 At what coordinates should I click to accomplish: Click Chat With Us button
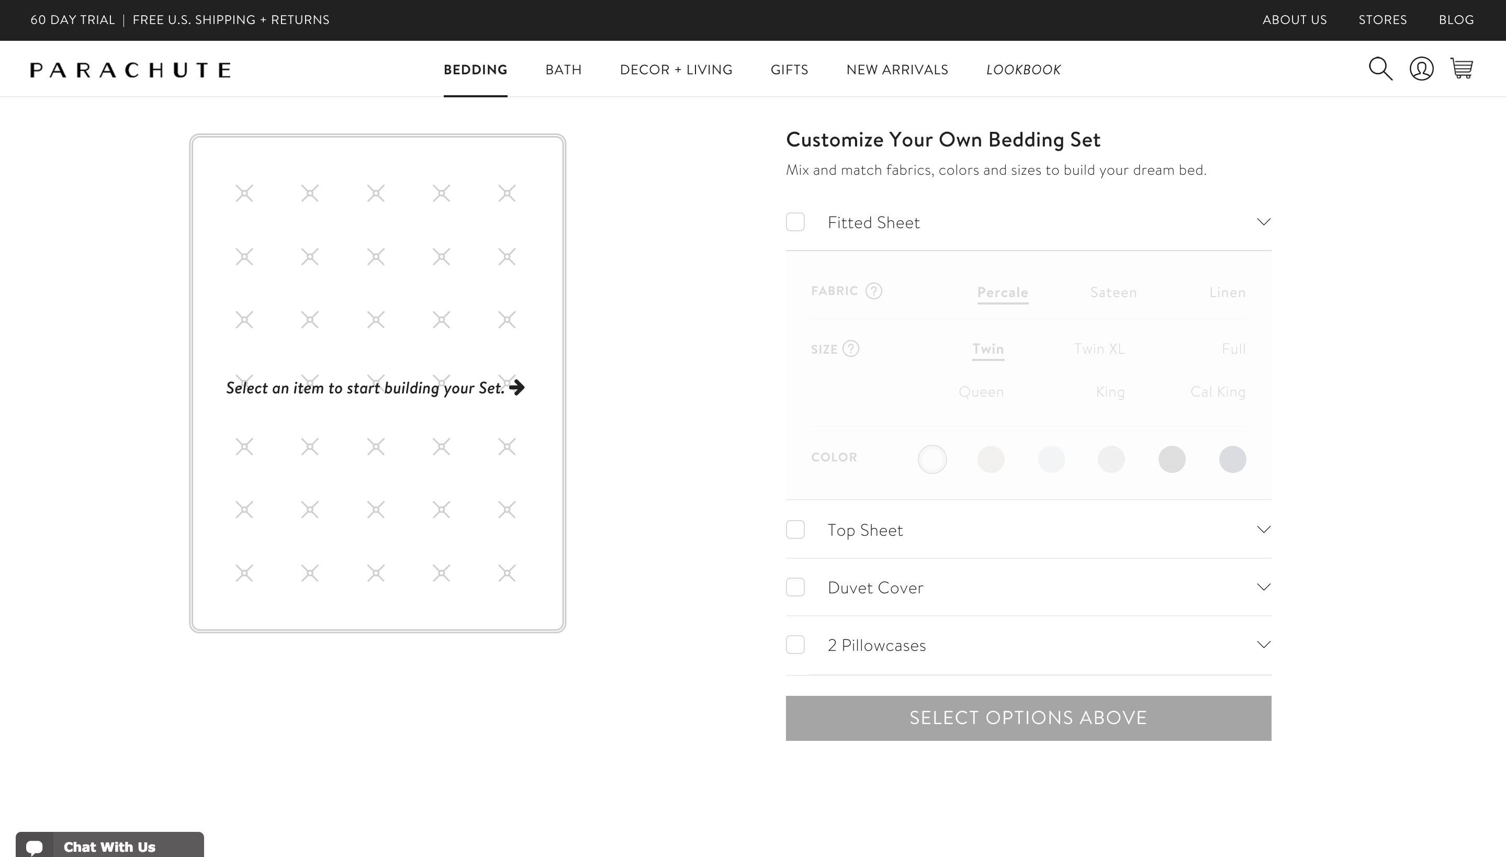pyautogui.click(x=110, y=848)
